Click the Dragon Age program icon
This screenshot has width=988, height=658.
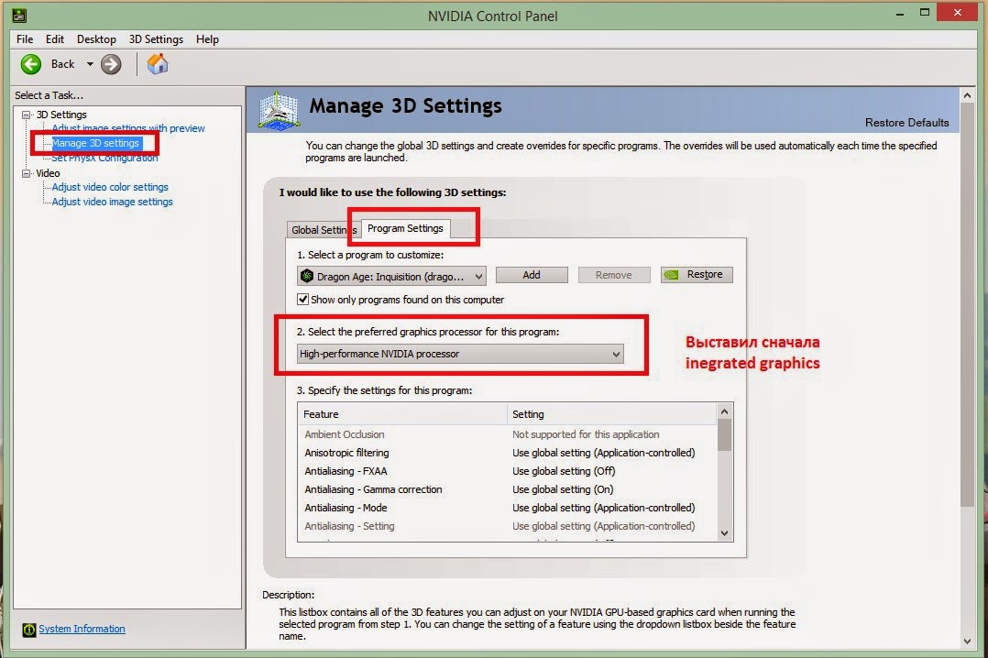(307, 276)
